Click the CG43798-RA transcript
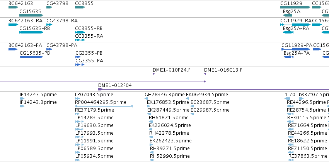 pyautogui.click(x=49, y=25)
